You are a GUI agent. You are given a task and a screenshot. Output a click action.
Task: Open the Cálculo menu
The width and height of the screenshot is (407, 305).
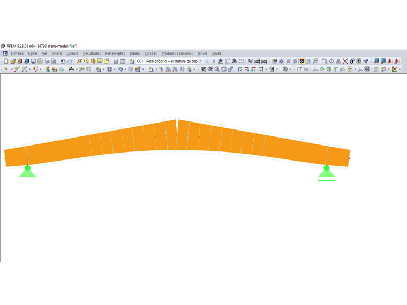click(72, 54)
